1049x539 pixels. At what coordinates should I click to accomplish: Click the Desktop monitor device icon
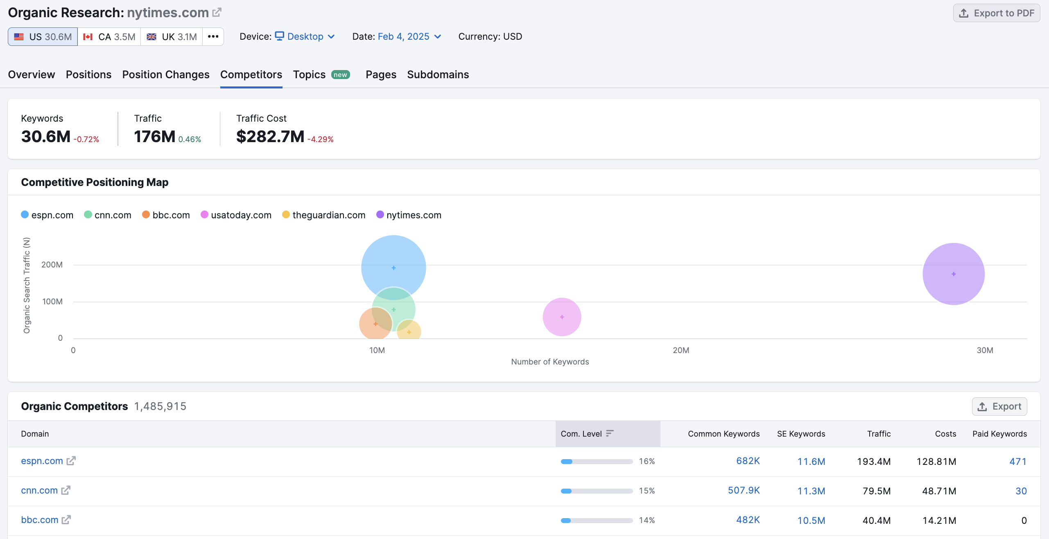click(280, 36)
